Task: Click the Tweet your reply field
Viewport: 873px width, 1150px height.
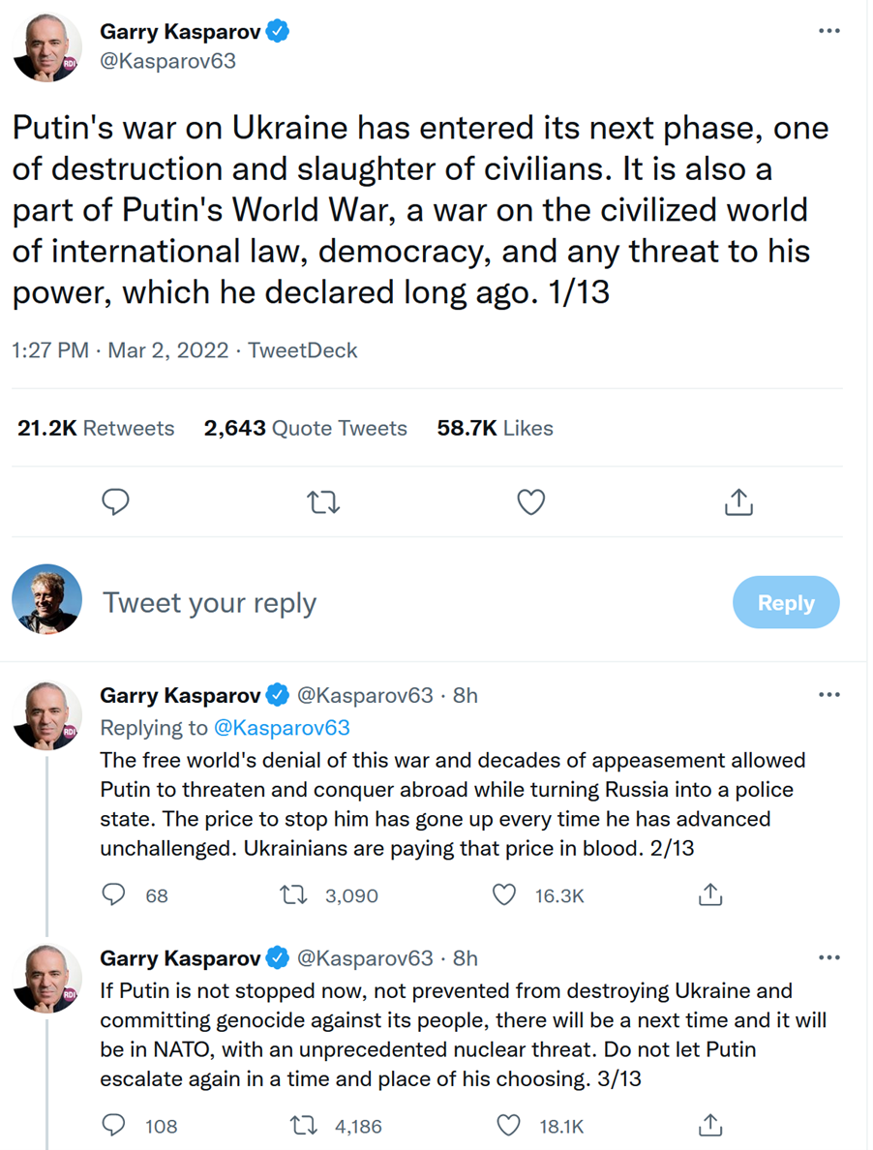Action: 387,603
